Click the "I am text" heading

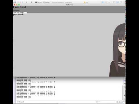(19, 7)
